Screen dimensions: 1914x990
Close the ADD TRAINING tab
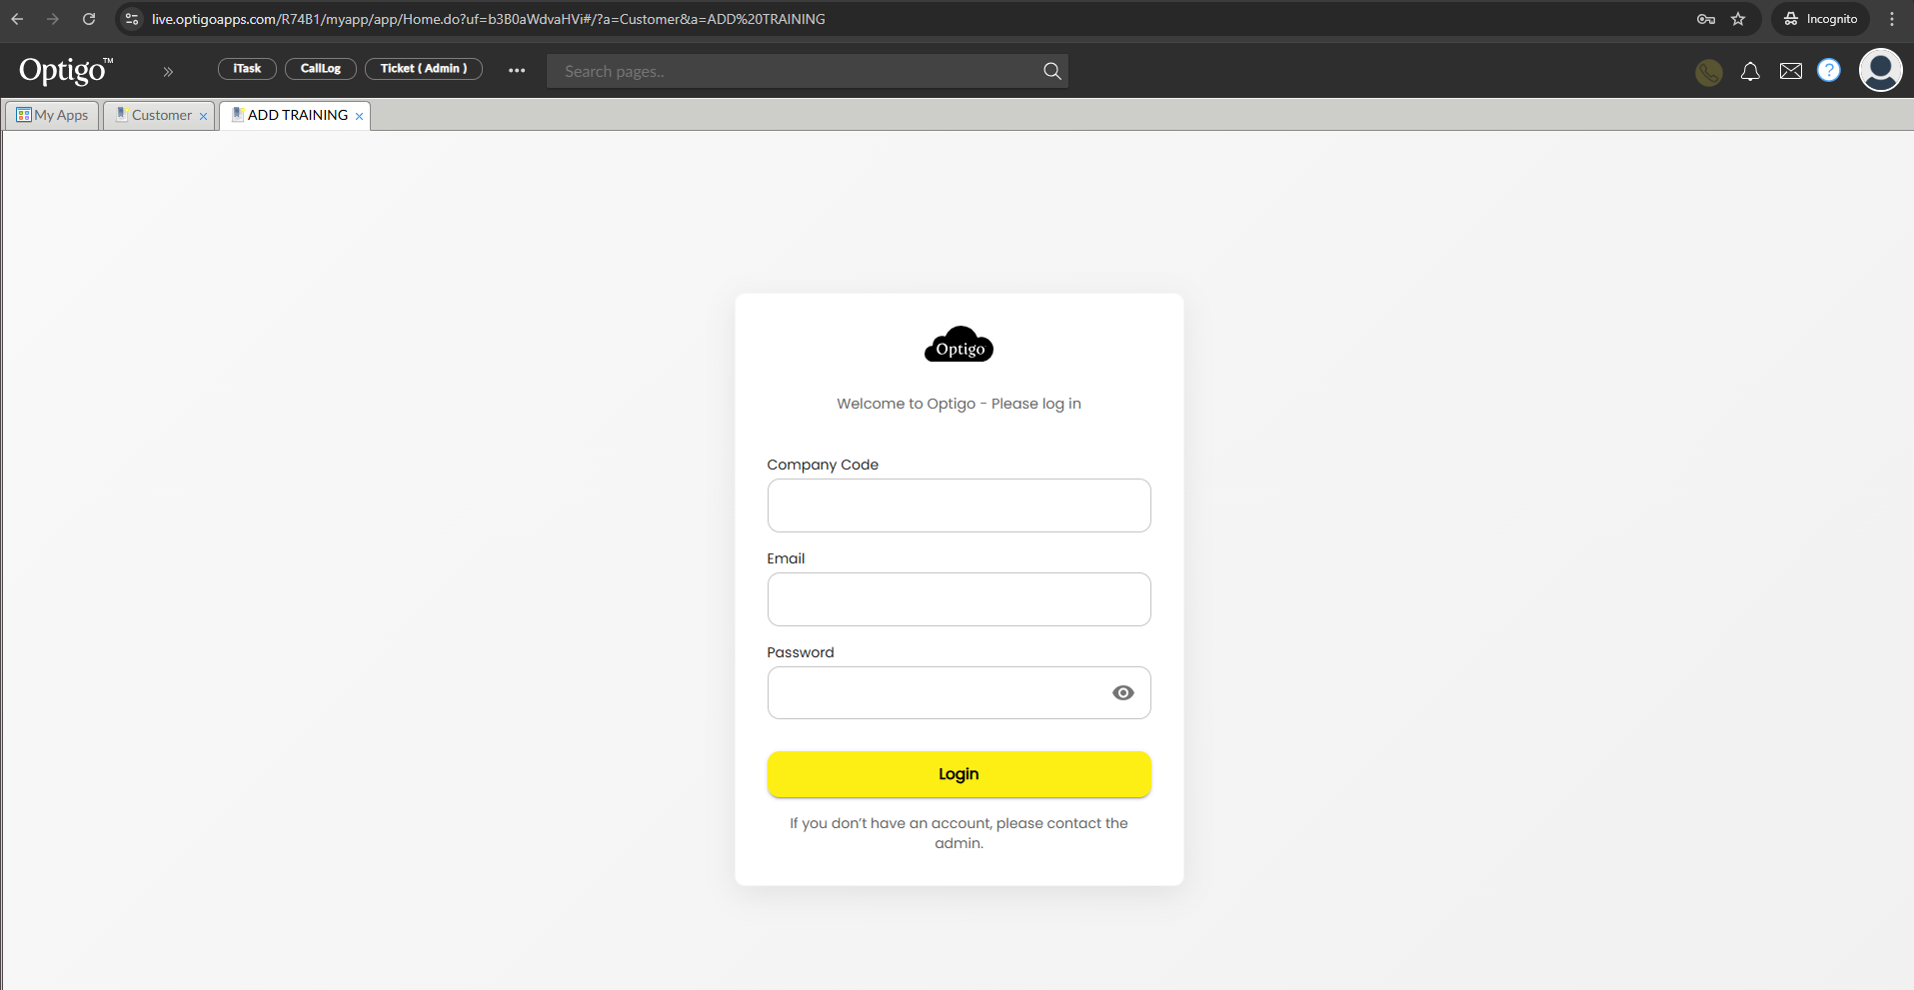[359, 117]
